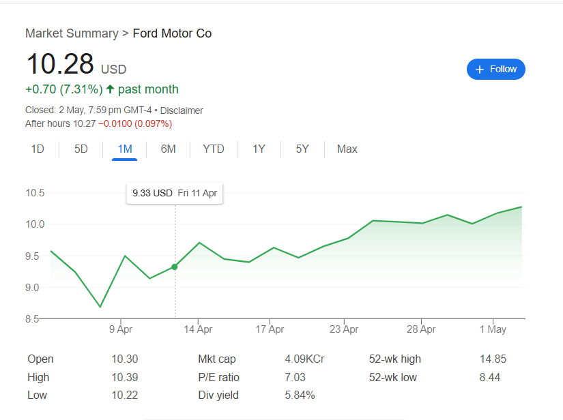
Task: Click the green up arrow icon
Action: (x=111, y=89)
